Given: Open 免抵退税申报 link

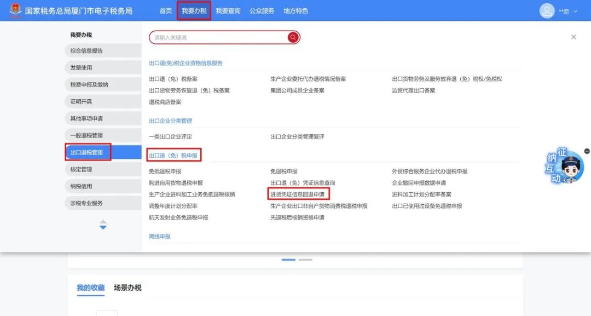Looking at the screenshot, I should pyautogui.click(x=165, y=171).
